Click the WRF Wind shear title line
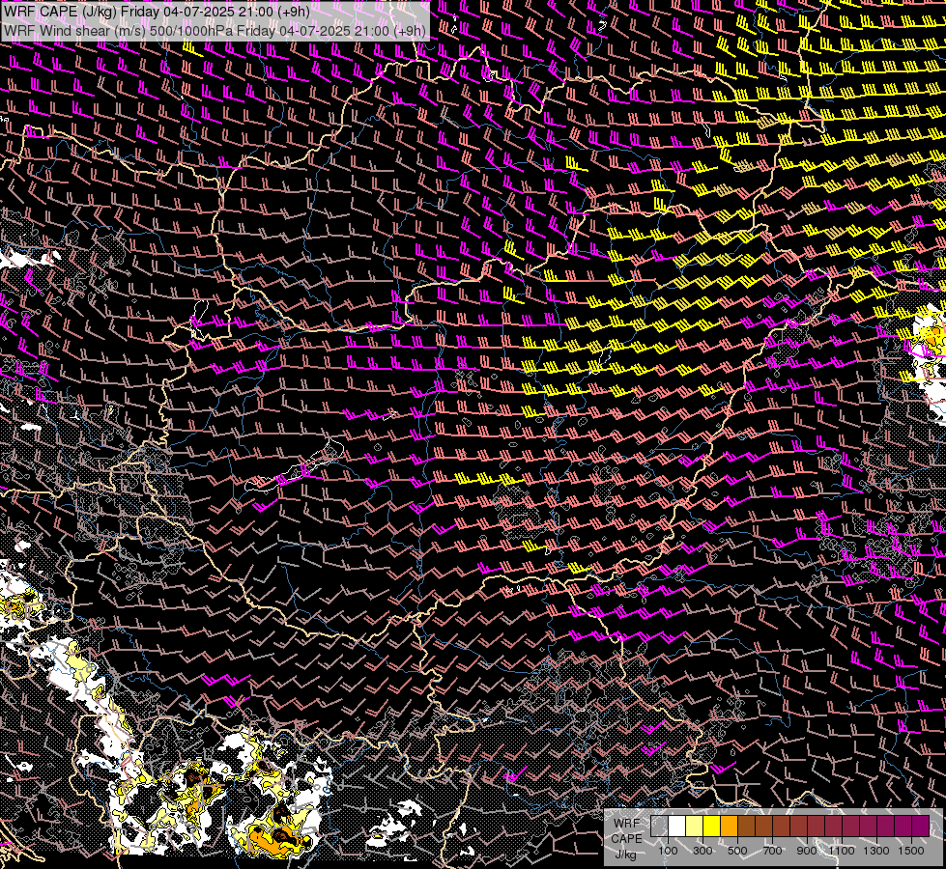This screenshot has height=869, width=946. 215,30
